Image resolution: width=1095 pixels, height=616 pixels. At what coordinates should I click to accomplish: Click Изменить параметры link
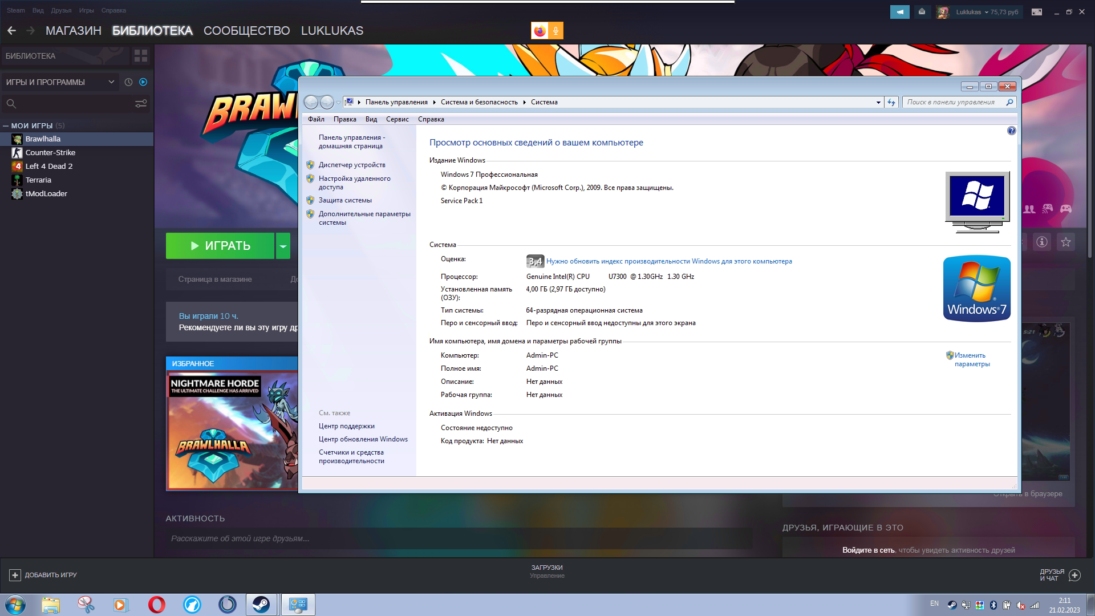(x=972, y=359)
